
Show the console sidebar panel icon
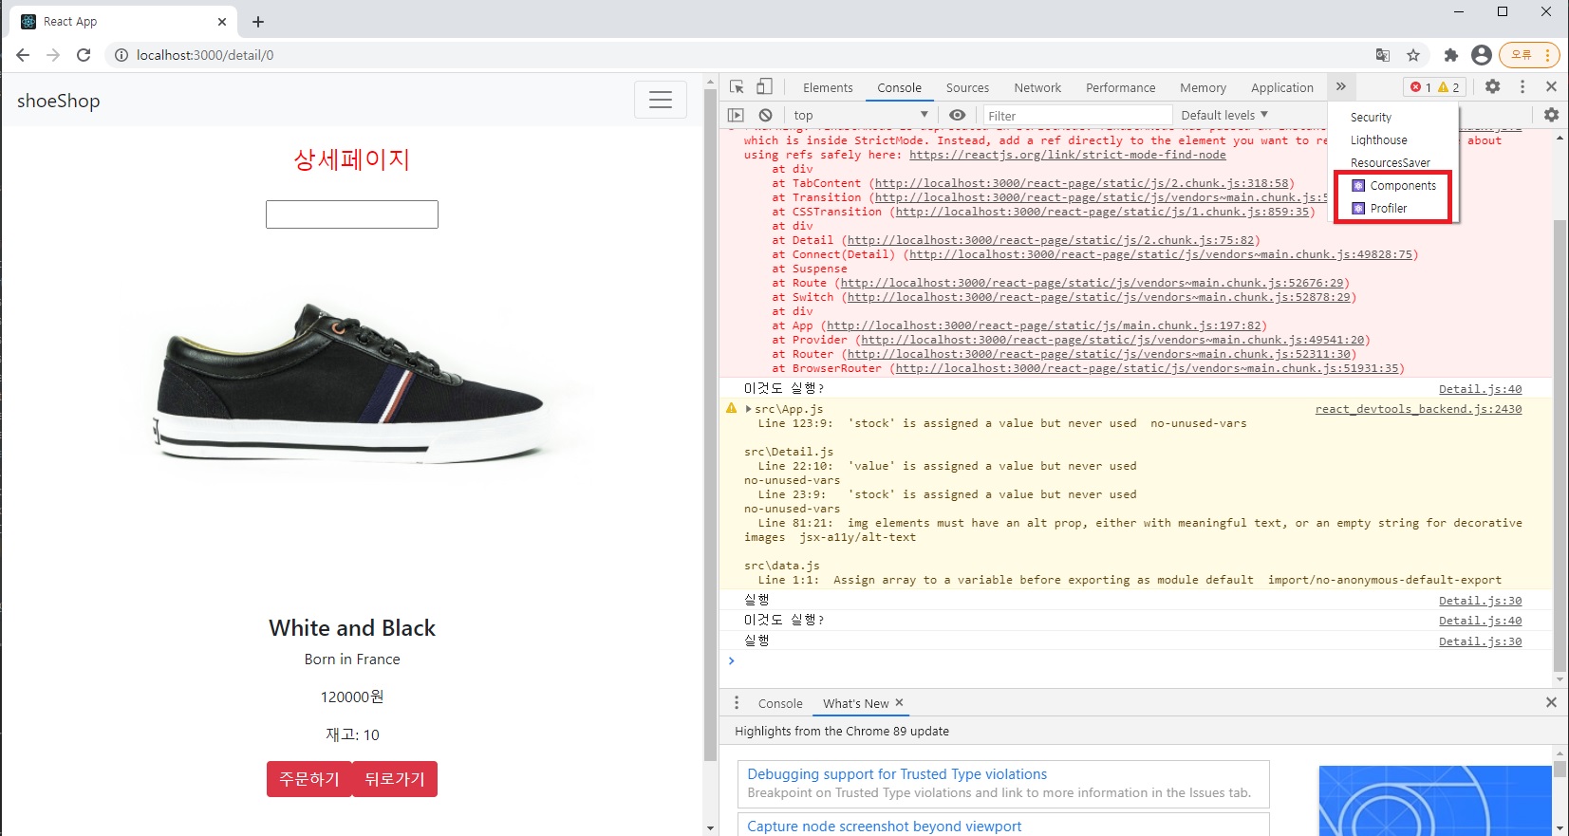pos(736,115)
